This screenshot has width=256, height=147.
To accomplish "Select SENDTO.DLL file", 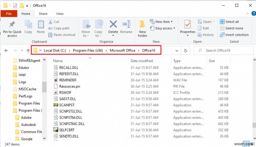I will tap(69, 136).
